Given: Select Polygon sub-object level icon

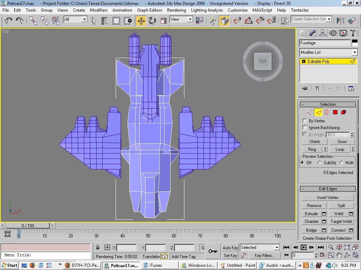Looking at the screenshot, I should [335, 112].
